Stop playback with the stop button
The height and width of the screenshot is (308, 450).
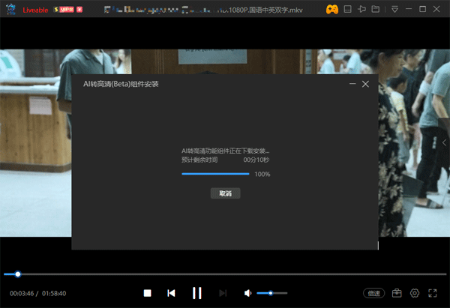coord(148,293)
